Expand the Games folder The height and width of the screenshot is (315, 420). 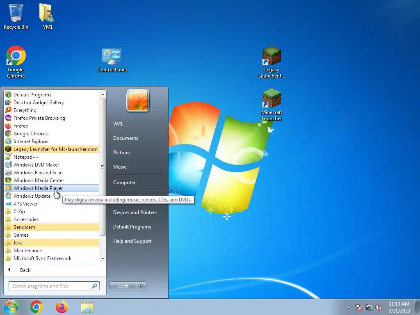coord(52,235)
